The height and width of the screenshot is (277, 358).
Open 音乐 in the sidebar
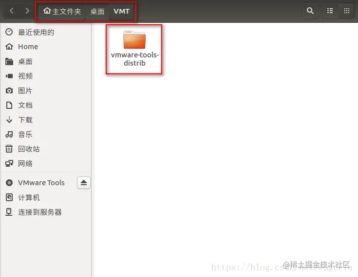46,135
